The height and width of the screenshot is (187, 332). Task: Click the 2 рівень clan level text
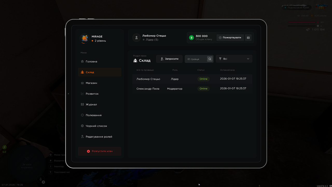click(100, 41)
